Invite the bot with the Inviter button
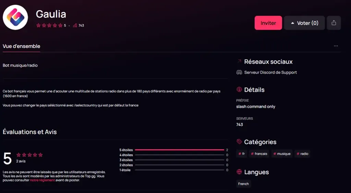Screen dimensions: 351x193 (x=268, y=23)
